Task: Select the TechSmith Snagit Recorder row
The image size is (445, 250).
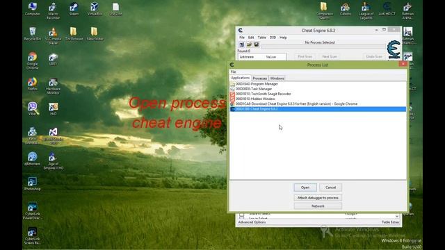Action: (x=318, y=94)
